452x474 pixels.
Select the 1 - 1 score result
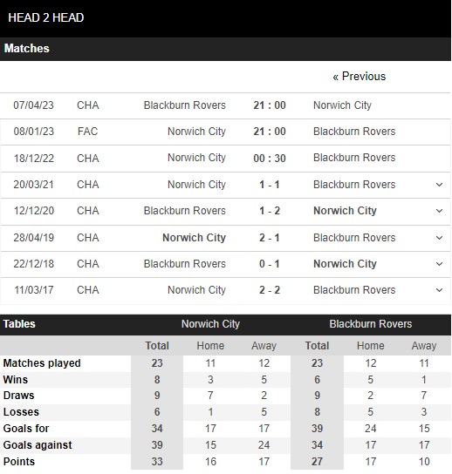pyautogui.click(x=270, y=185)
